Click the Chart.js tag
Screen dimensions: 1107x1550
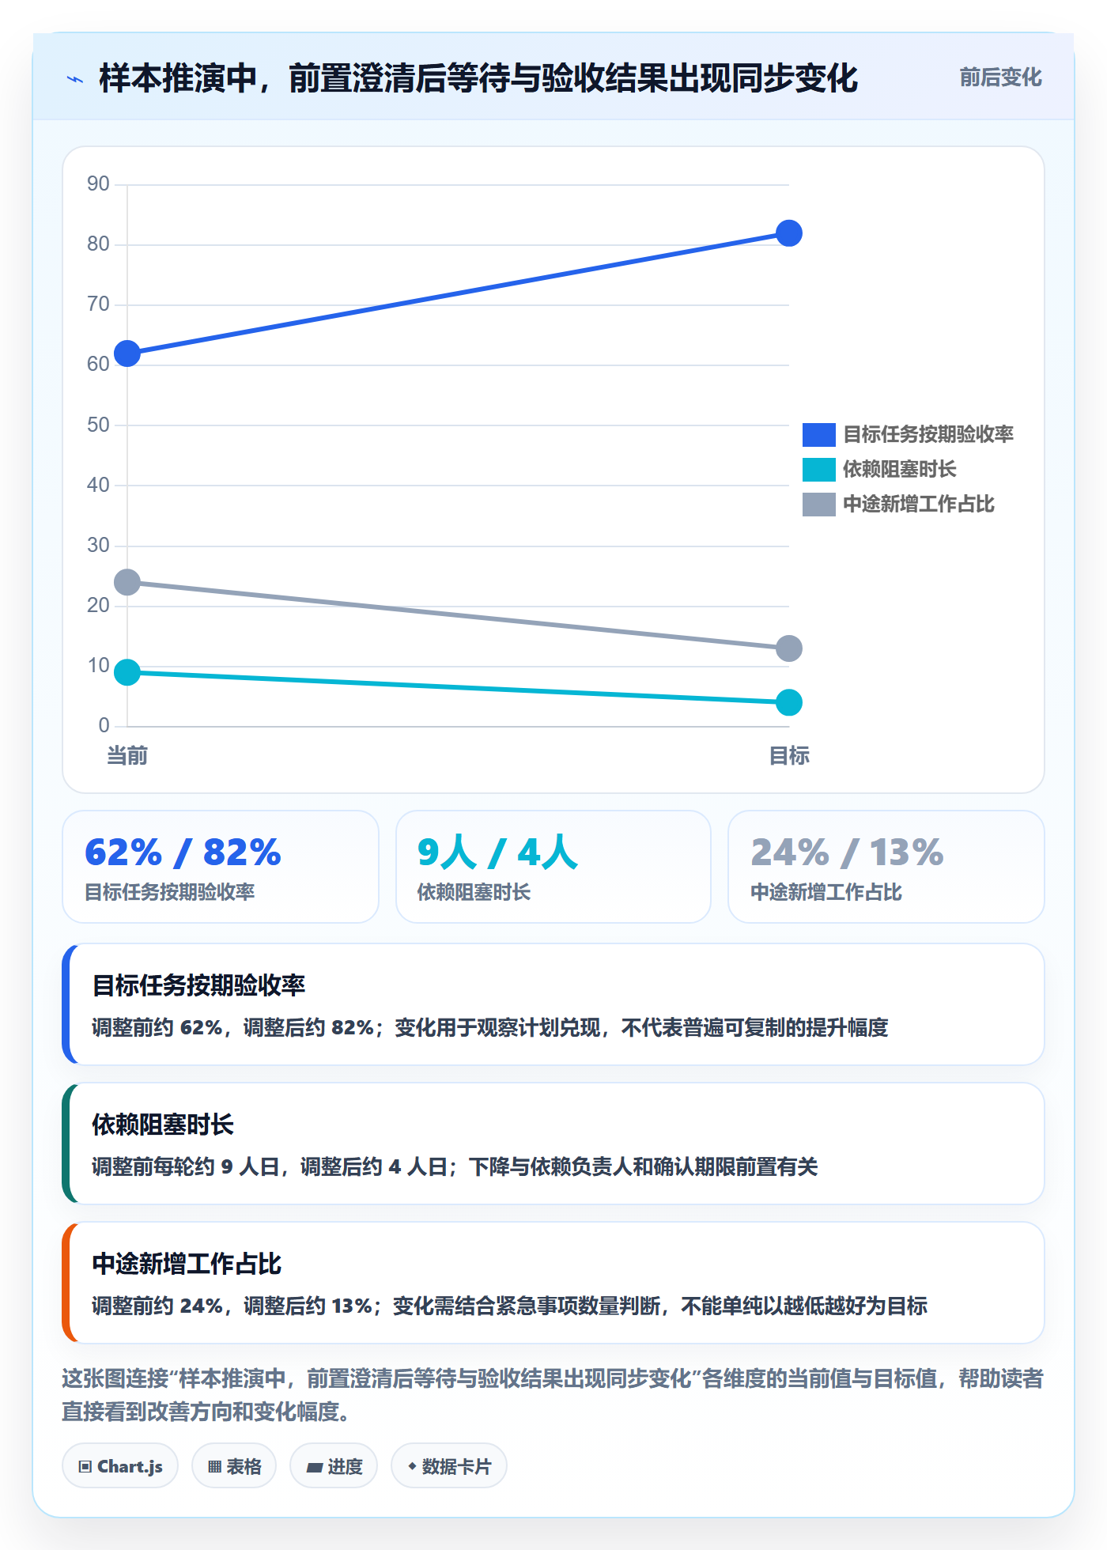click(120, 1466)
